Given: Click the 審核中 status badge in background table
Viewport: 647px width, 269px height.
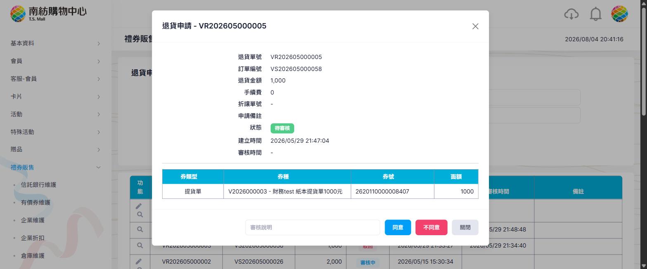Looking at the screenshot, I should click(368, 263).
